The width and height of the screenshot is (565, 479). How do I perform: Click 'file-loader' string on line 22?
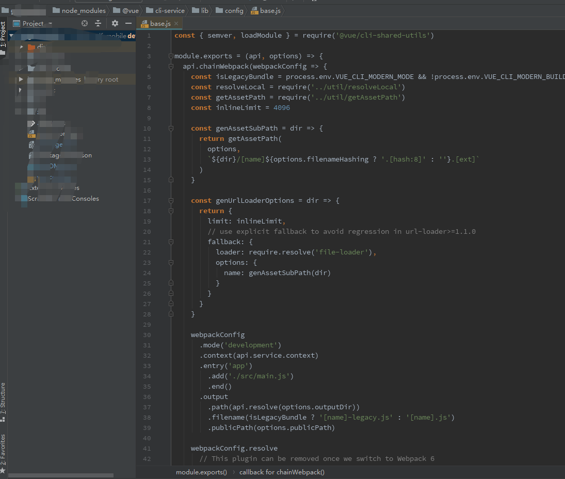341,252
